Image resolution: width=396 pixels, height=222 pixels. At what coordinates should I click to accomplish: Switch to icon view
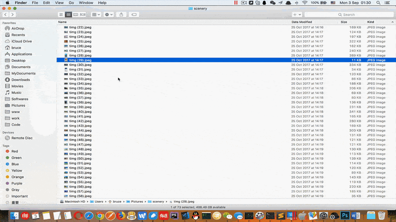[61, 14]
